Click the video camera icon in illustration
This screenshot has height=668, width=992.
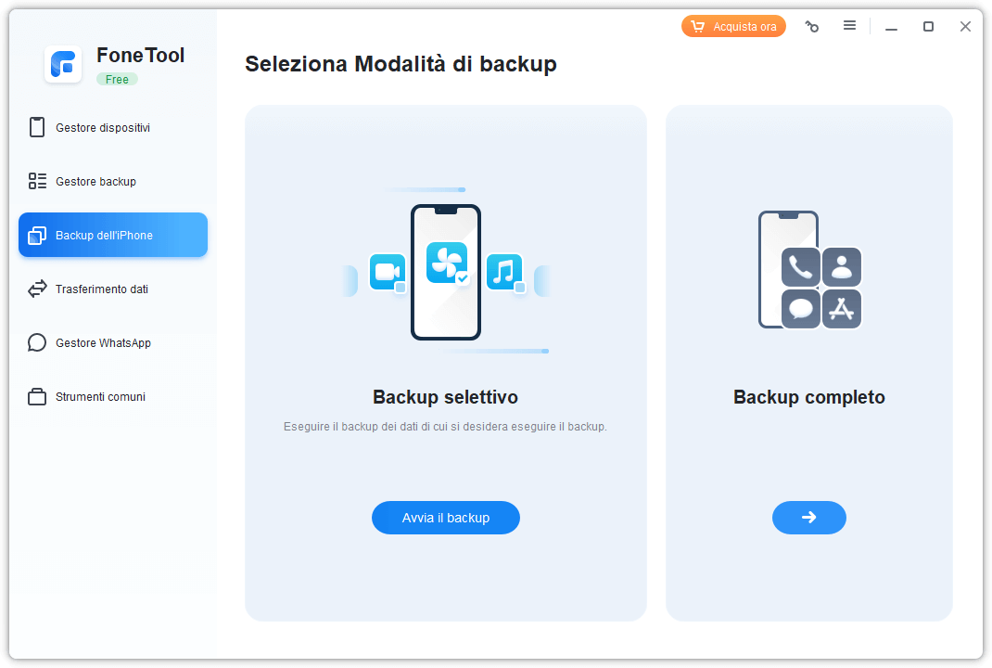click(x=387, y=272)
